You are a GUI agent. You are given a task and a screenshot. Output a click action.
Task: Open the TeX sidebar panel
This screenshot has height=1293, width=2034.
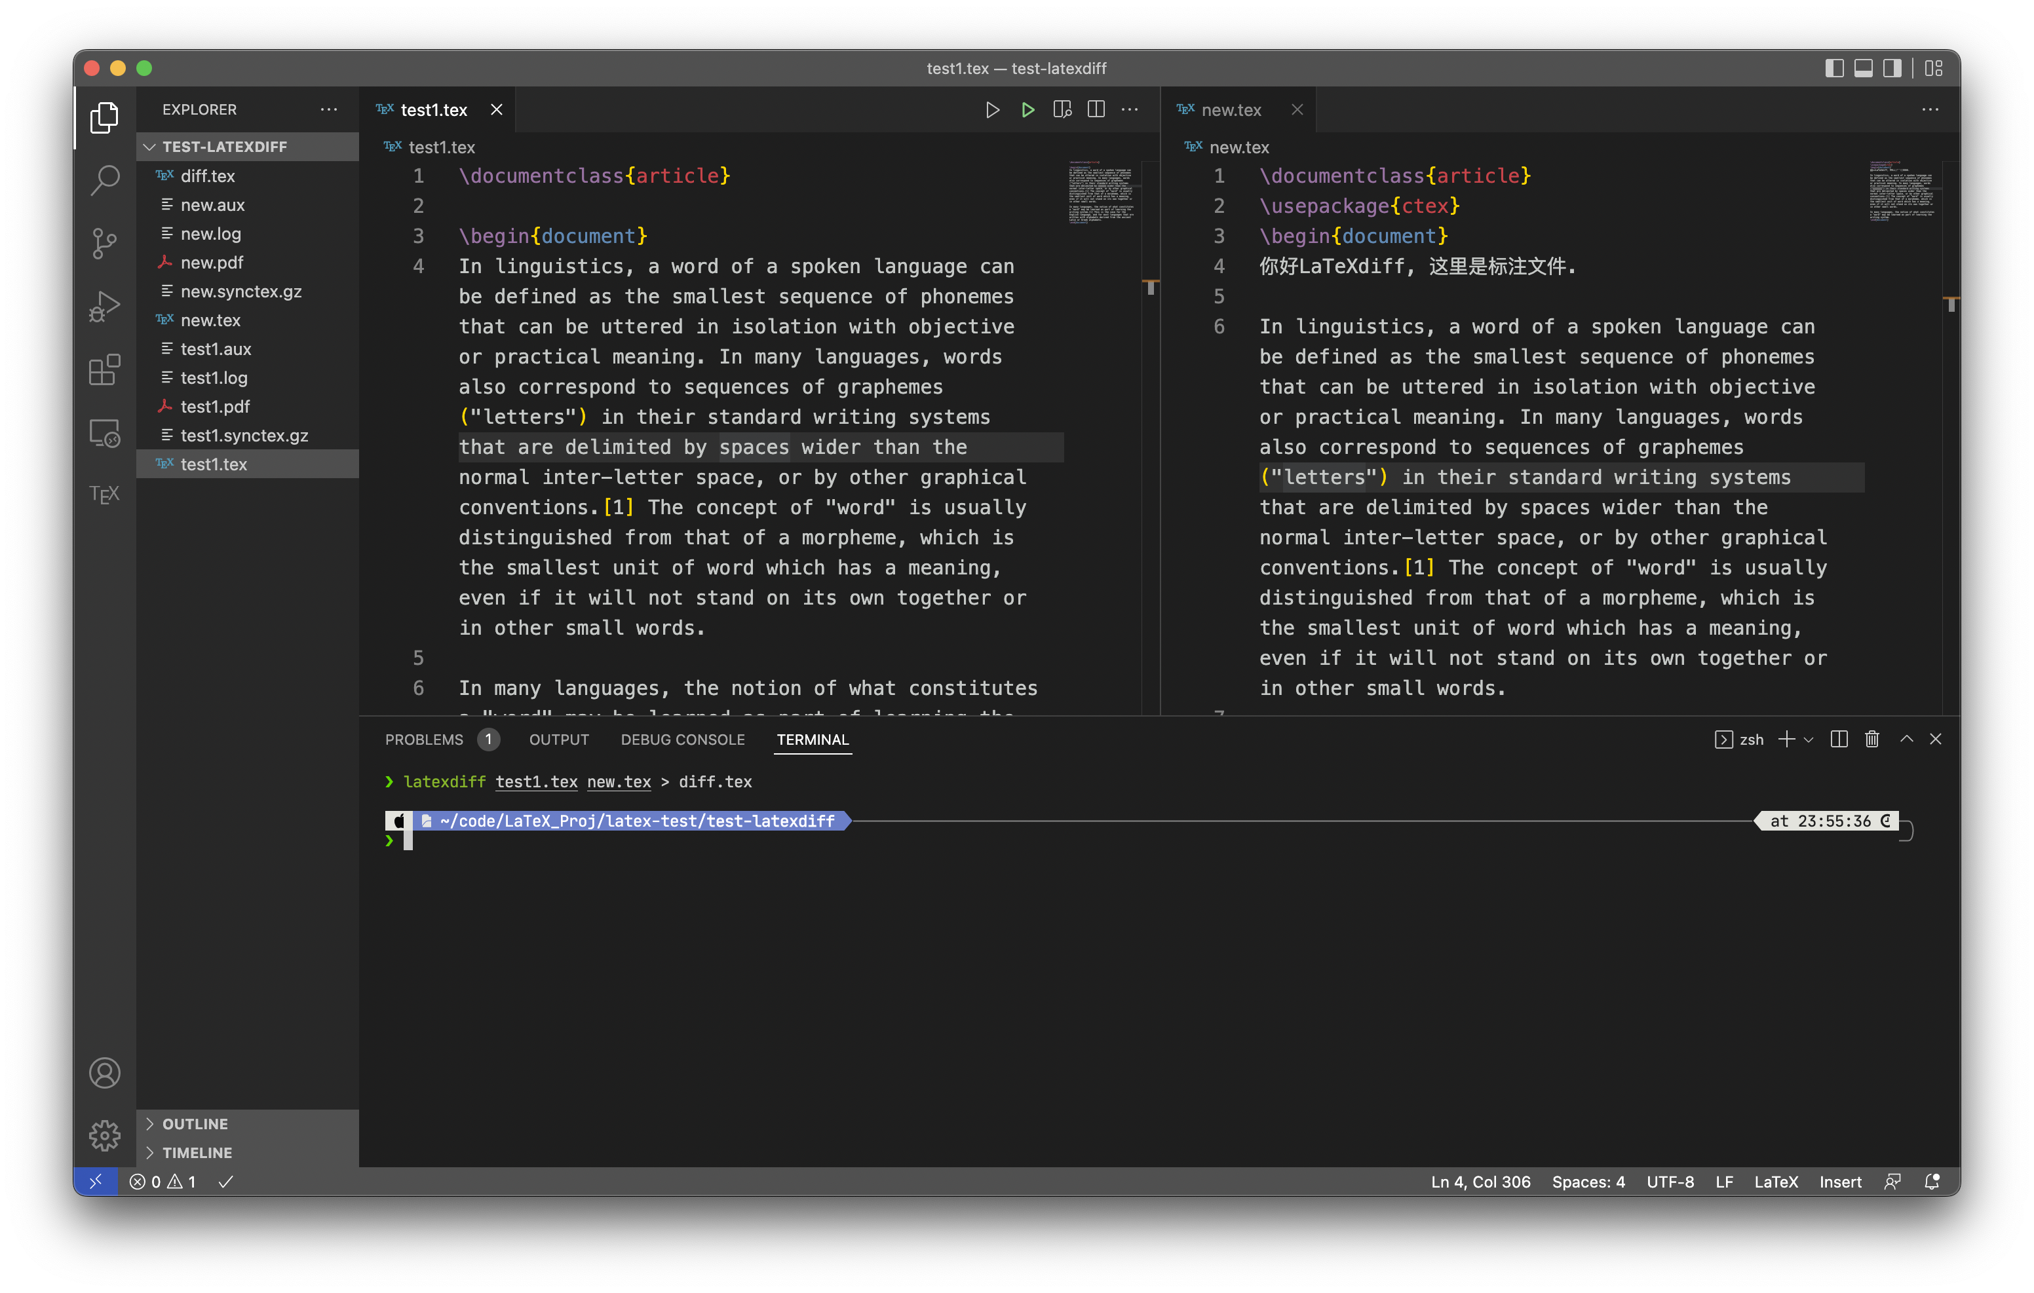coord(104,494)
